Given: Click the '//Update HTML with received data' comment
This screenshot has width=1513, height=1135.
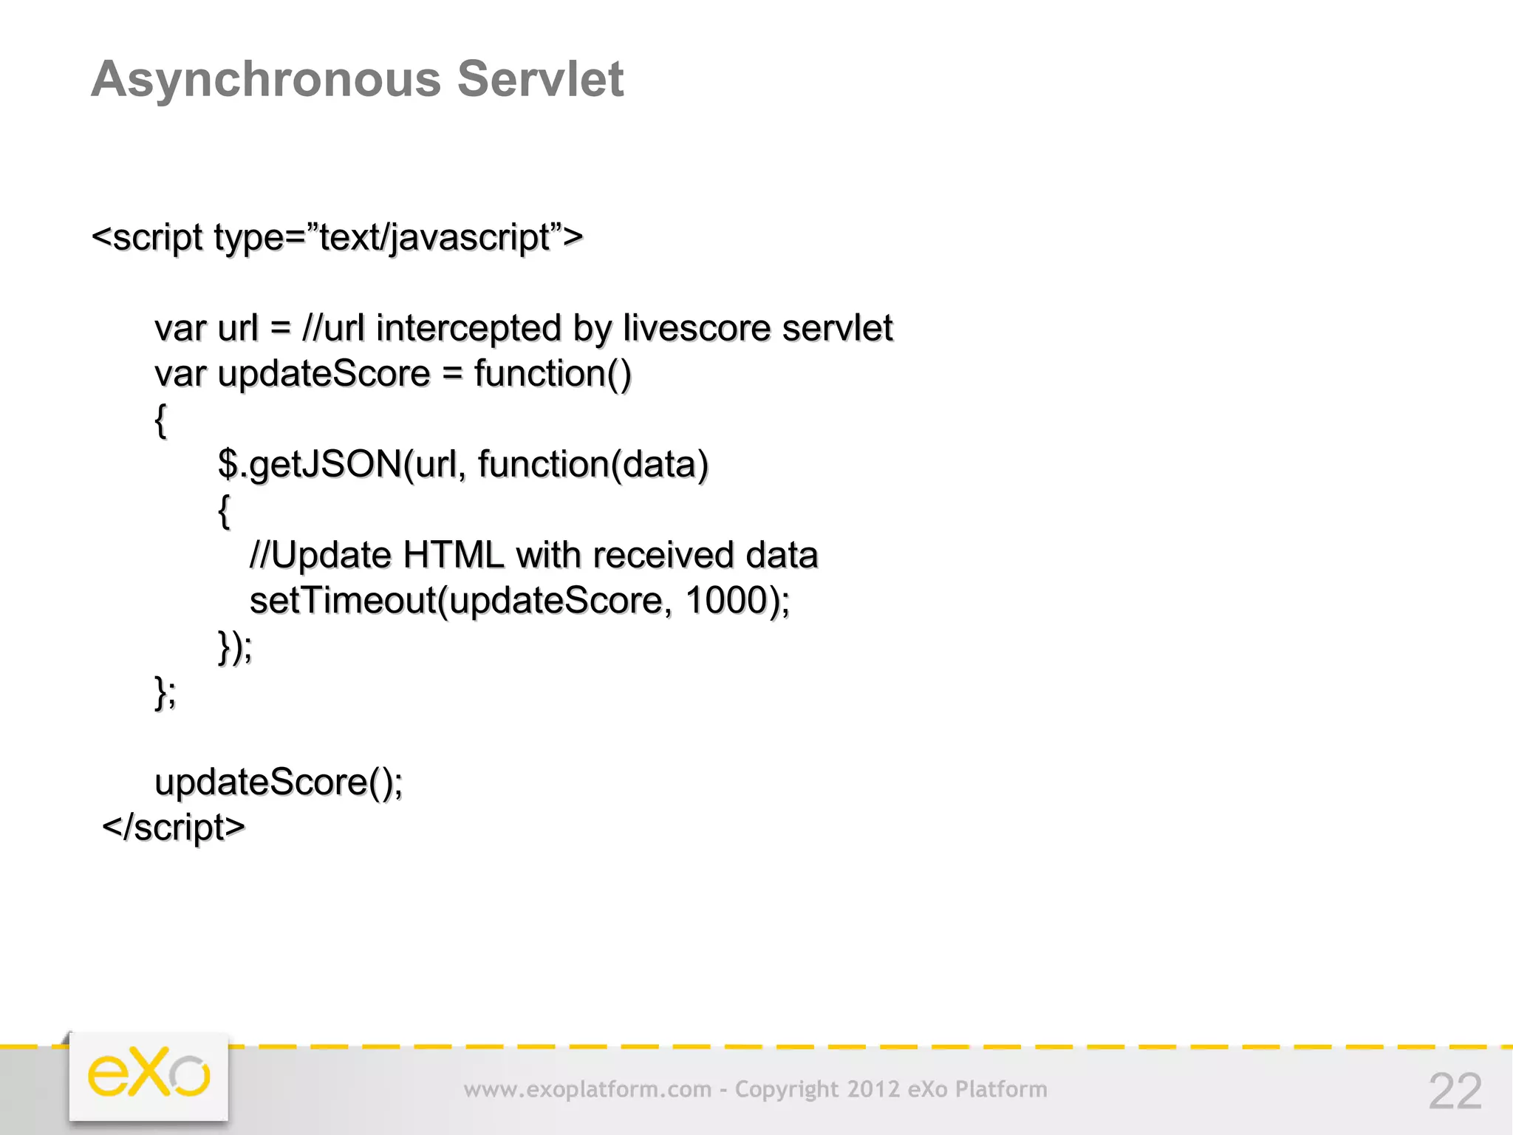Looking at the screenshot, I should (534, 555).
